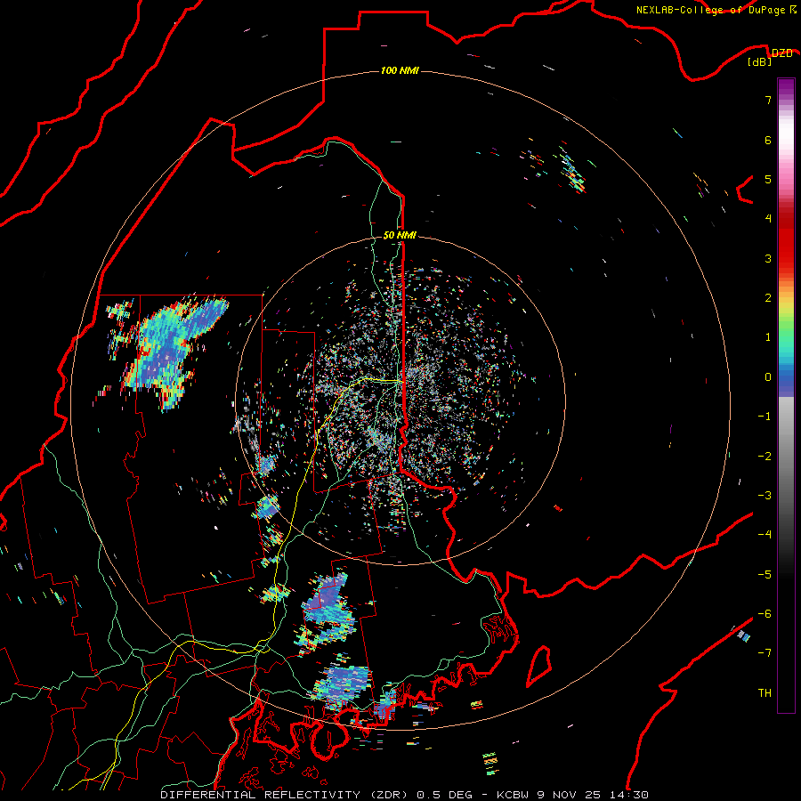Screen dimensions: 801x801
Task: Click the TH threshold label on scale
Action: pos(765,693)
